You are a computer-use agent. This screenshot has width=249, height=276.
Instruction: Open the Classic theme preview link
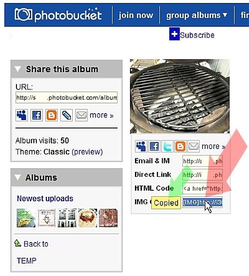(x=87, y=152)
